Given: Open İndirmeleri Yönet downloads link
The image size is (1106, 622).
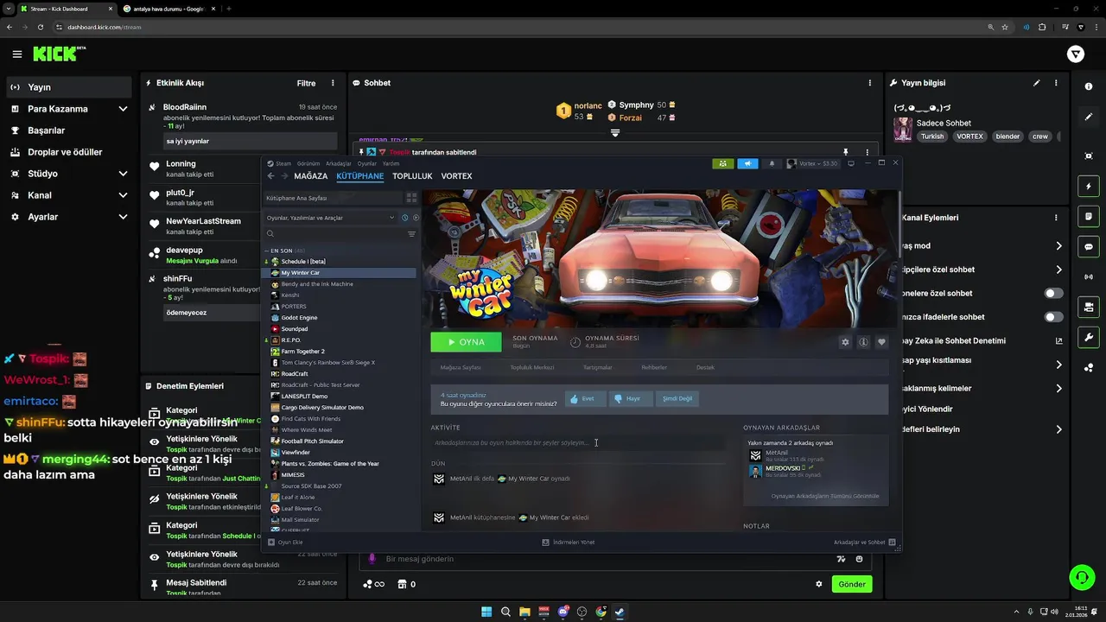Looking at the screenshot, I should (568, 543).
